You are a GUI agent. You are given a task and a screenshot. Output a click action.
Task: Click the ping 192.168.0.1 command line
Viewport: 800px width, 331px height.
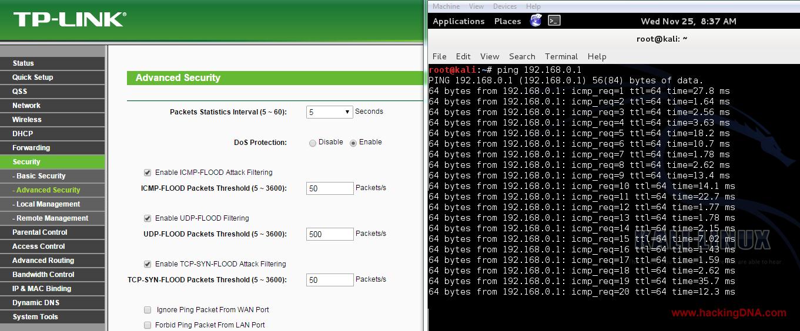click(x=505, y=70)
